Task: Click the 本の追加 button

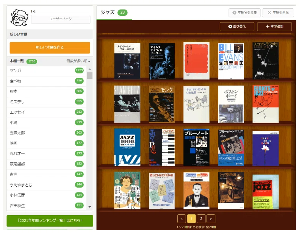Action: pos(274,27)
